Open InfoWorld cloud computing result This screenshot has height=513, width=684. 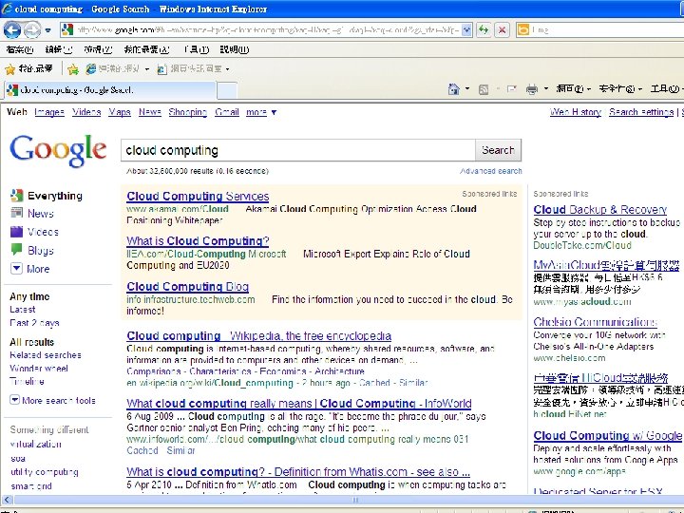click(299, 404)
